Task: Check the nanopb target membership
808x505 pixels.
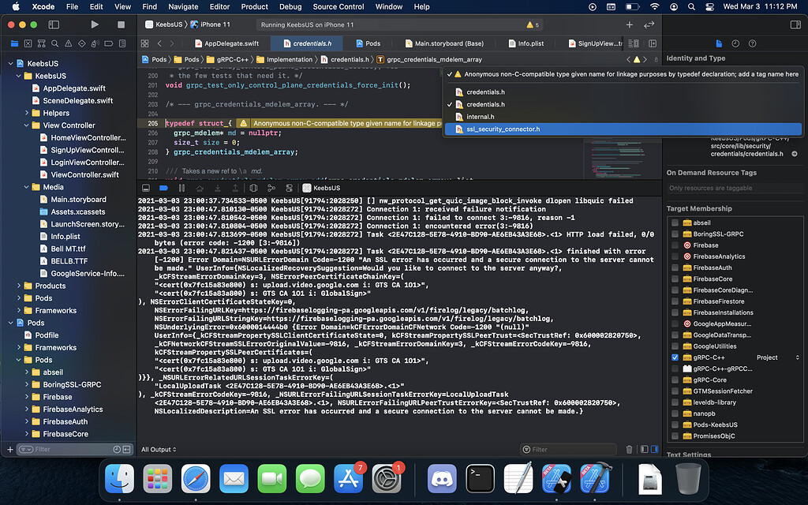Action: click(x=675, y=413)
